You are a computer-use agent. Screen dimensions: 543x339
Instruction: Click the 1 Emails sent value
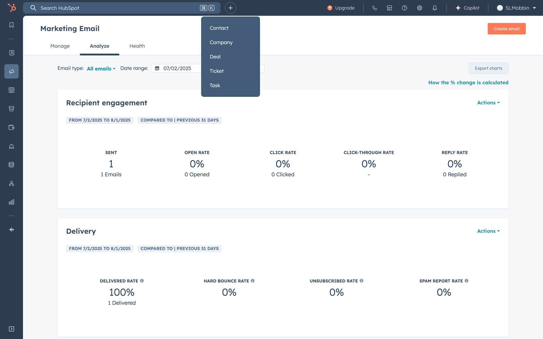(x=111, y=175)
